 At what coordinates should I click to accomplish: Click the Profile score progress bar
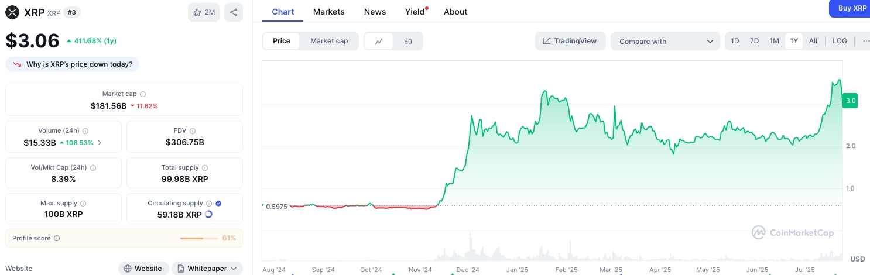pos(200,238)
